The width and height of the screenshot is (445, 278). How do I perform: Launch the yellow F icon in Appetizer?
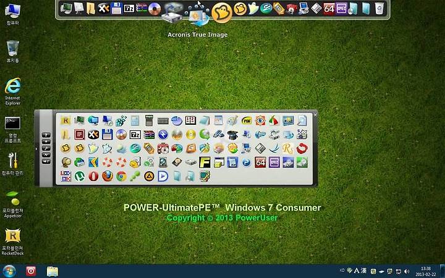pos(205,162)
